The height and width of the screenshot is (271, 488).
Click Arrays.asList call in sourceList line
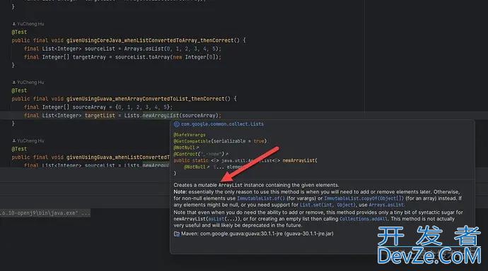click(x=173, y=49)
